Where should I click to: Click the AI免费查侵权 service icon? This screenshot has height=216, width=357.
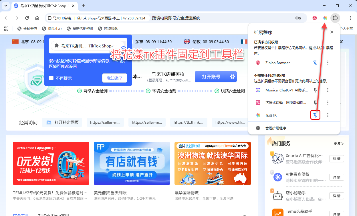(277, 177)
